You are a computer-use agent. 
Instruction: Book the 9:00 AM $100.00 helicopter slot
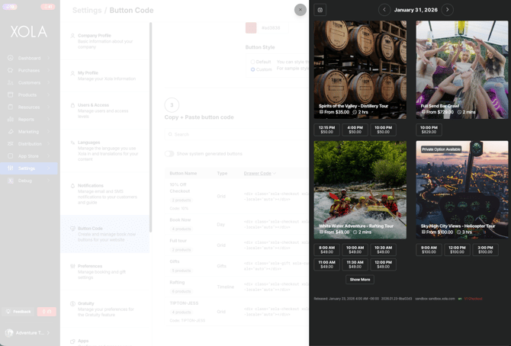pyautogui.click(x=429, y=249)
